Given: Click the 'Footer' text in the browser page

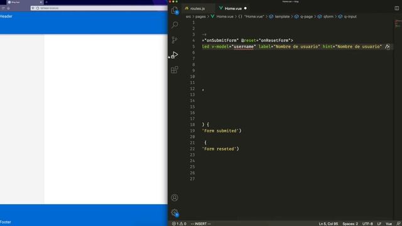Looking at the screenshot, I should tap(6, 222).
